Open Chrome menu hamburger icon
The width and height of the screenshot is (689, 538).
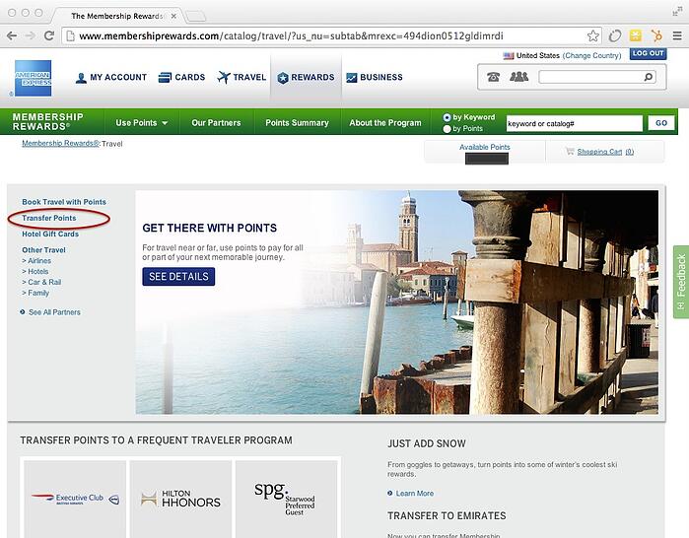[x=677, y=35]
